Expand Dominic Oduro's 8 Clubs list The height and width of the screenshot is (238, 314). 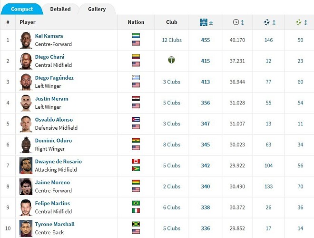(x=172, y=145)
